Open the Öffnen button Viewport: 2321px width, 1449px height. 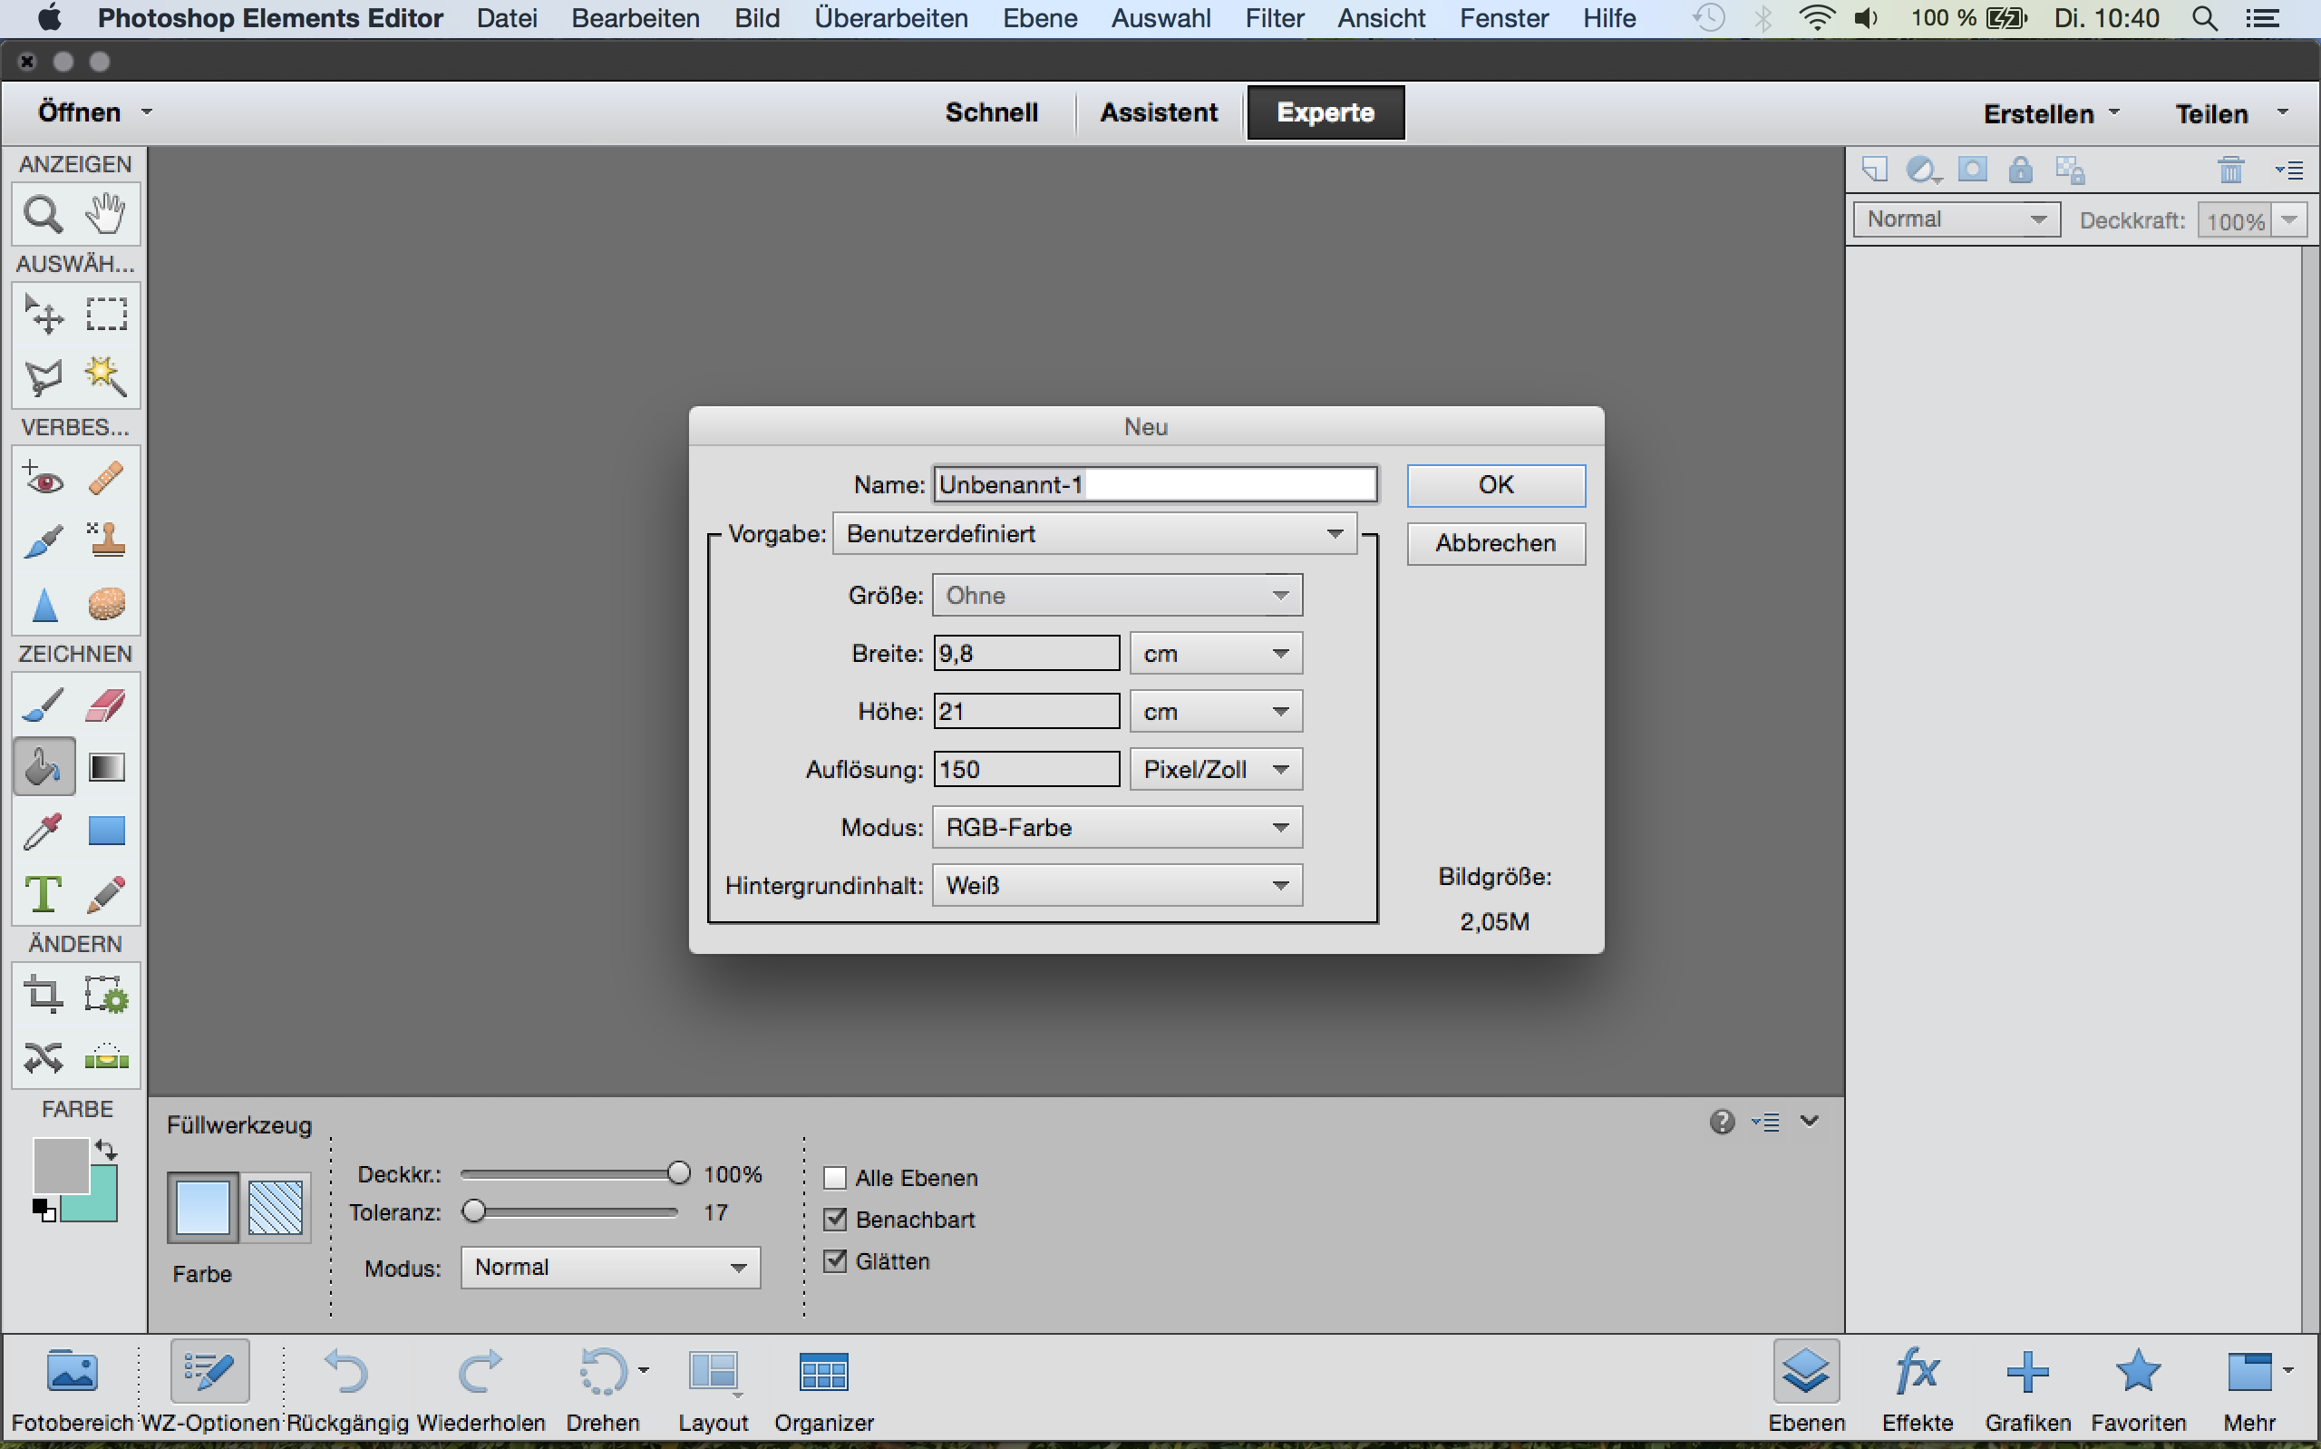[94, 112]
